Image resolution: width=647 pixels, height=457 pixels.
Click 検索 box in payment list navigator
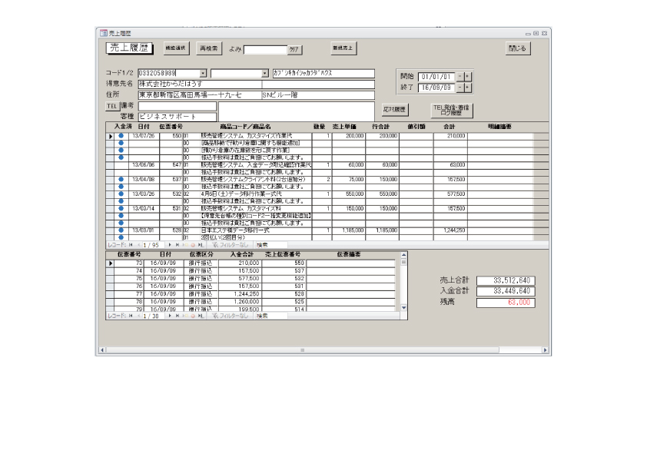(x=270, y=316)
